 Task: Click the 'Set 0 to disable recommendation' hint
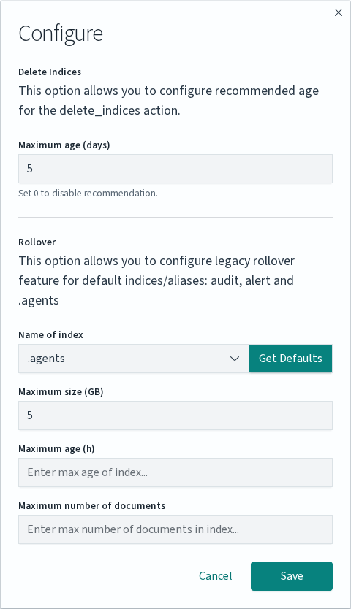[x=88, y=193]
